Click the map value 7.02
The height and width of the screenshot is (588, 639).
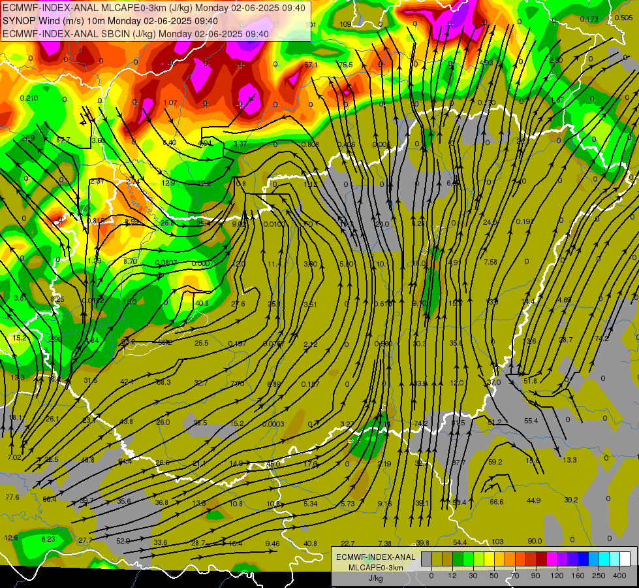(x=14, y=457)
